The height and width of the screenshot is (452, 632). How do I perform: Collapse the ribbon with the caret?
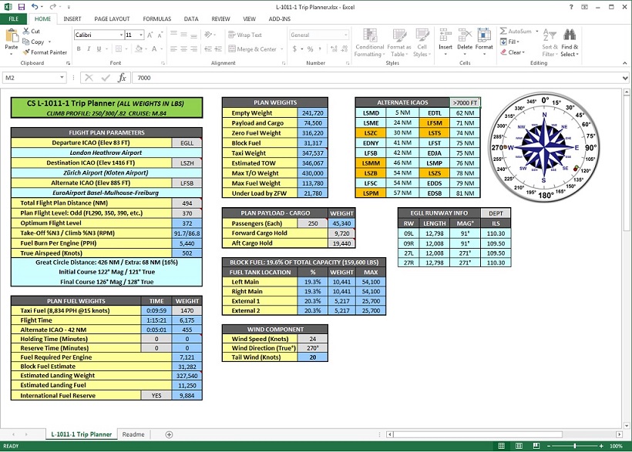pyautogui.click(x=625, y=63)
